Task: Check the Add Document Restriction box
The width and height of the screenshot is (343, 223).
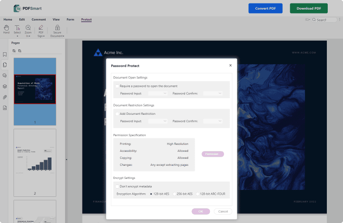Action: tap(117, 113)
